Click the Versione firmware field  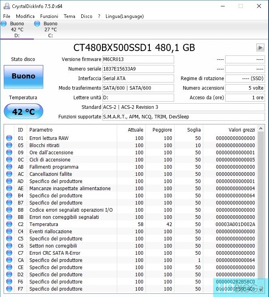[138, 59]
